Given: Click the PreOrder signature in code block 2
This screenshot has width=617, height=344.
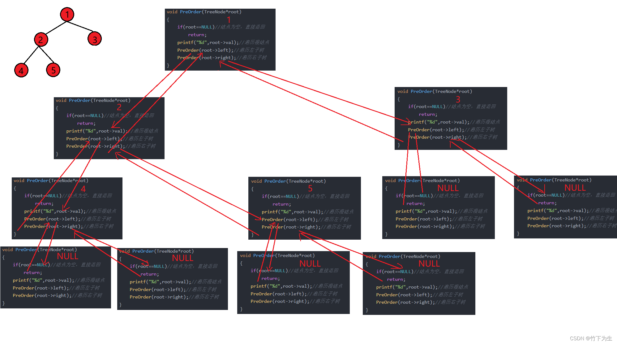Looking at the screenshot, I should pyautogui.click(x=93, y=100).
